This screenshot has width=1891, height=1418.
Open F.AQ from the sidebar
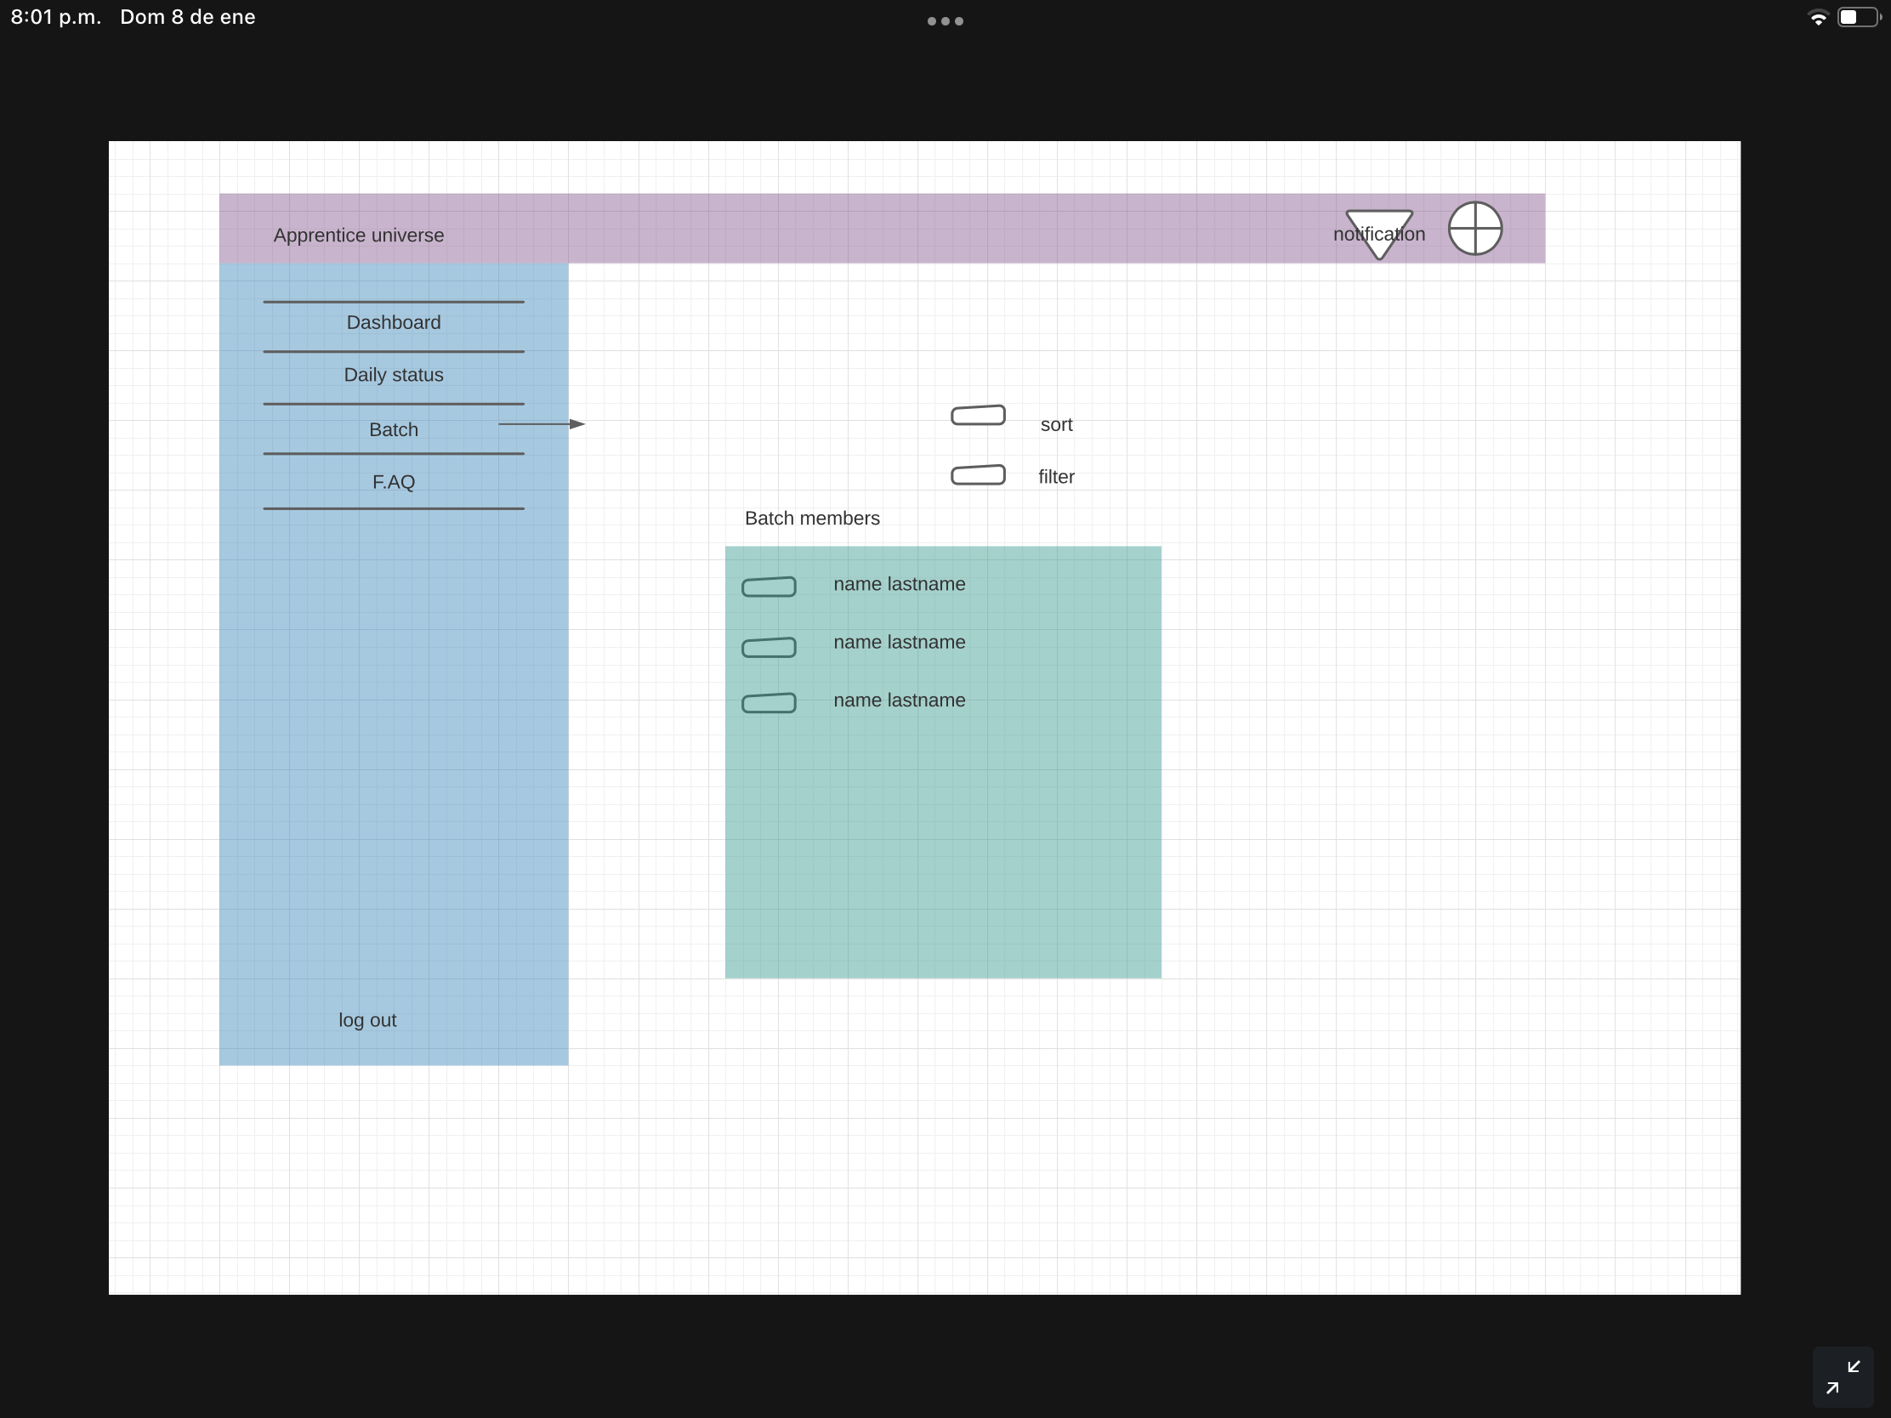tap(393, 483)
